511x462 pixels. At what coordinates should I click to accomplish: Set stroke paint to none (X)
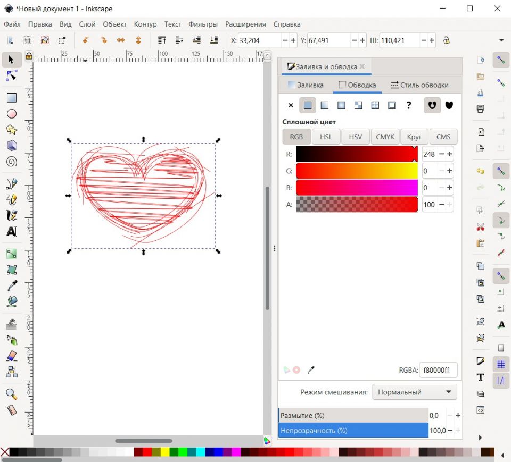click(x=290, y=105)
